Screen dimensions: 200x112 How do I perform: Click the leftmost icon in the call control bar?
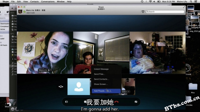(66, 102)
